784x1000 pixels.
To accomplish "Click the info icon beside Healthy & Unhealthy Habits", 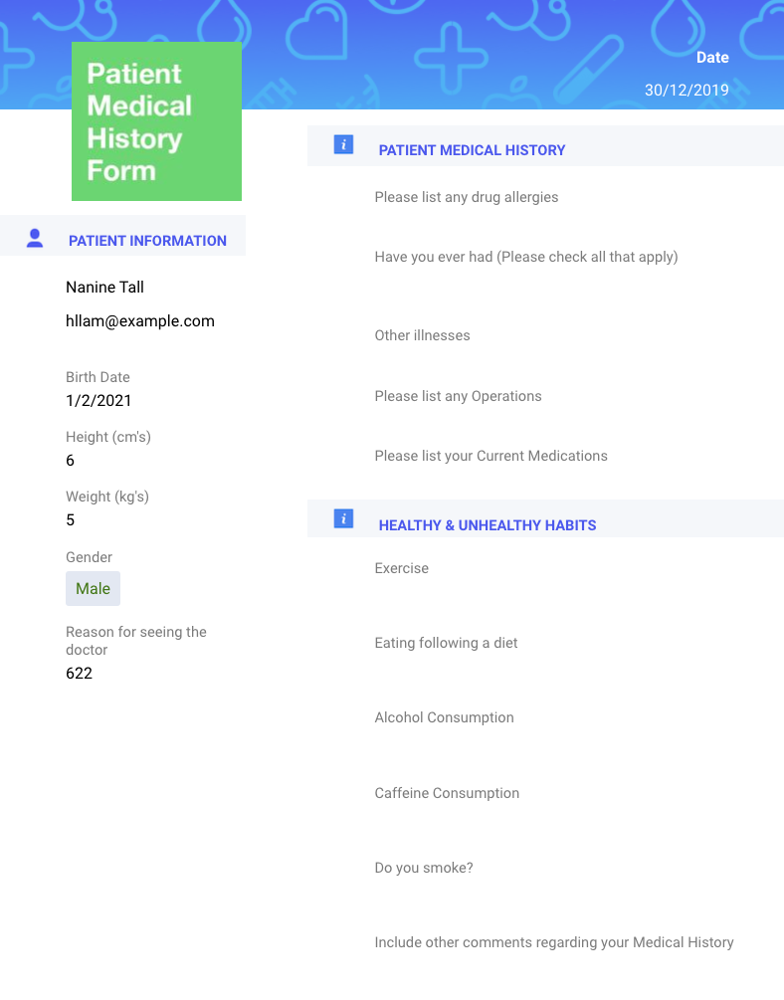I will click(x=343, y=518).
